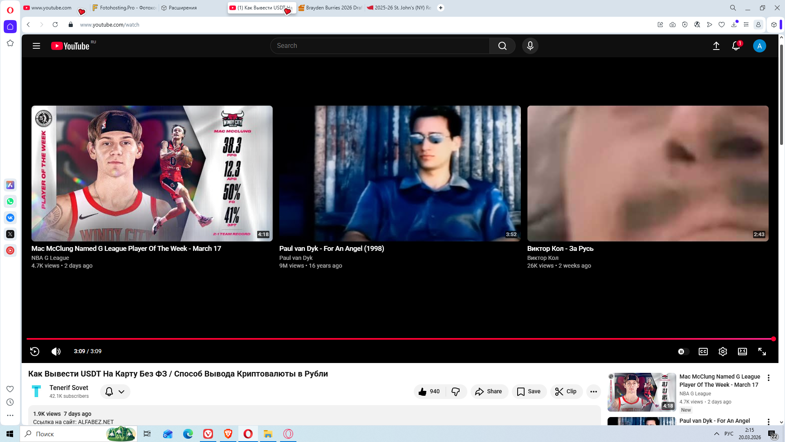Screen dimensions: 785x442
Task: Open YouTube notifications bell
Action: pos(736,46)
